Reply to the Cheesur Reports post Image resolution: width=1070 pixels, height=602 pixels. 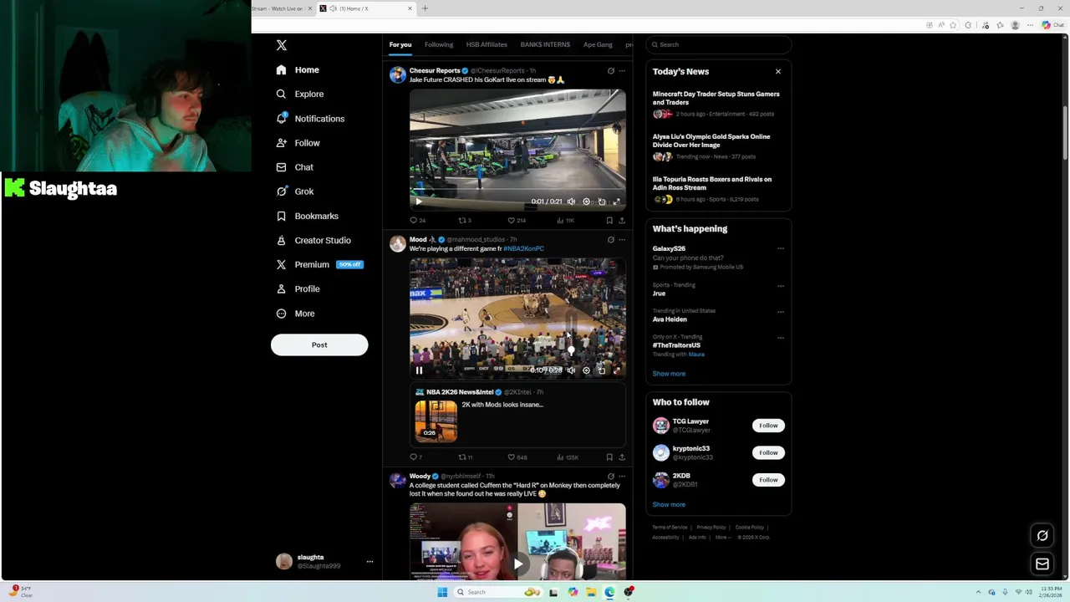(416, 221)
